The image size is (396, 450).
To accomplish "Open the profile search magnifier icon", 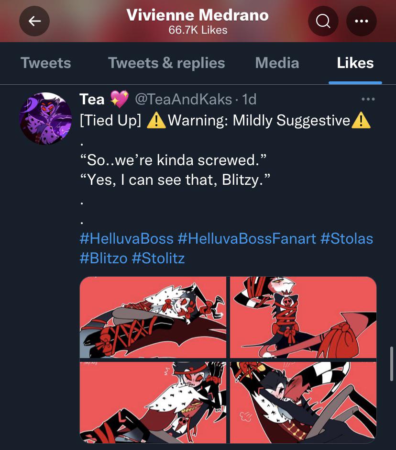I will pyautogui.click(x=323, y=21).
